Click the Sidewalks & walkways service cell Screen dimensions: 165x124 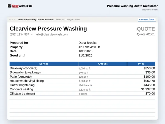(44, 72)
